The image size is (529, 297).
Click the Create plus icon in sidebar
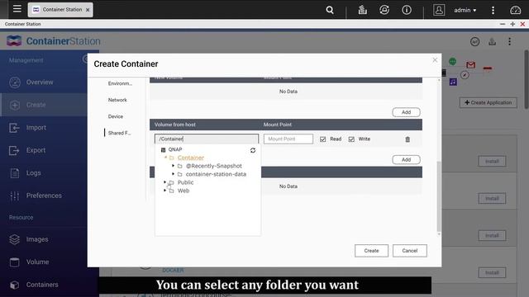click(15, 105)
